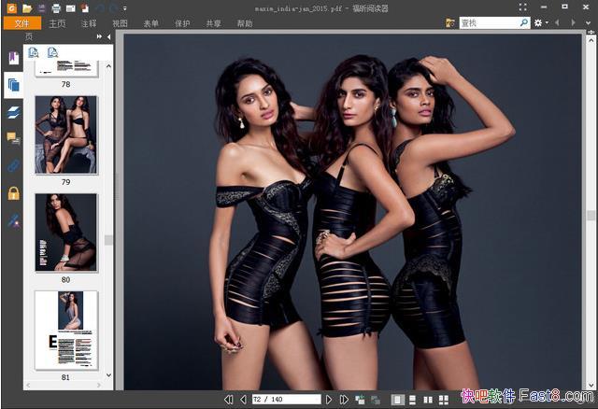Open the Security lock panel
Image resolution: width=598 pixels, height=409 pixels.
[x=13, y=193]
